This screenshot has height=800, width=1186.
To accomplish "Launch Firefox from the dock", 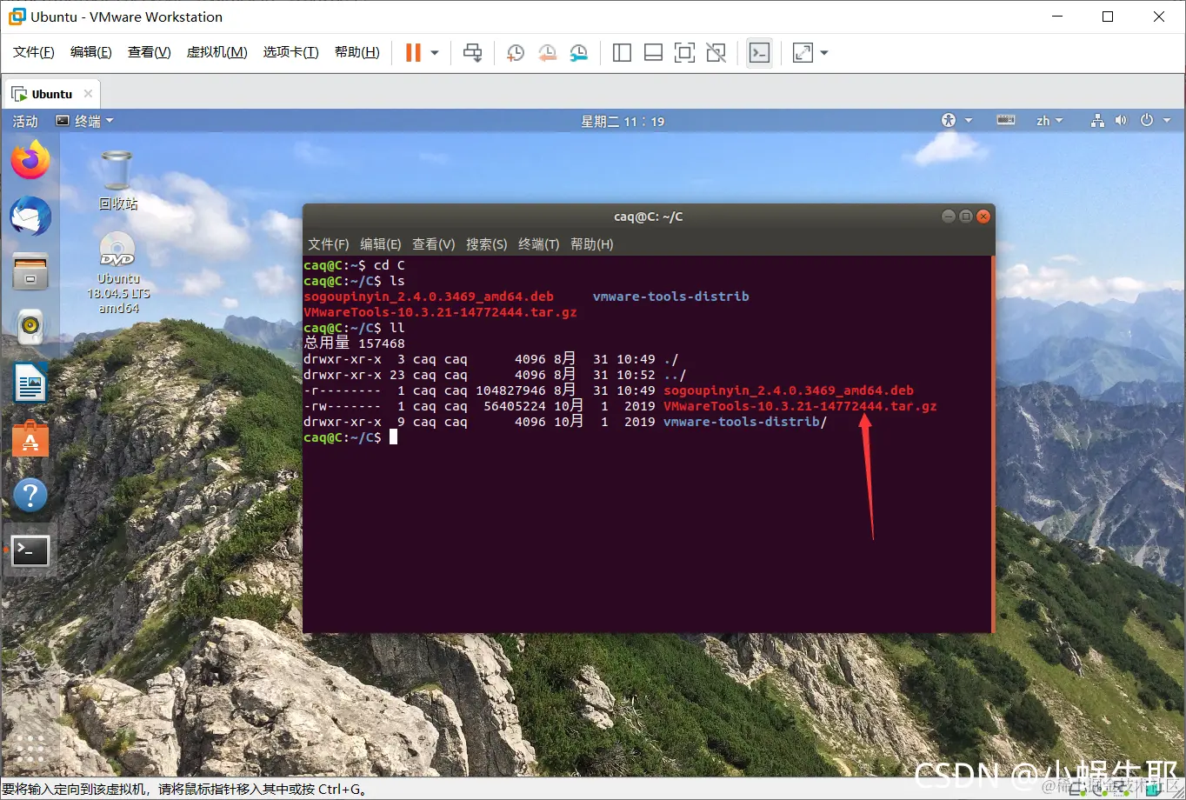I will [x=30, y=160].
